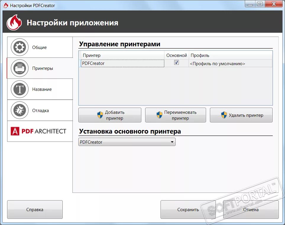Click the PDF Architect logo banner
Viewport: 285px width, 225px height.
coord(38,131)
